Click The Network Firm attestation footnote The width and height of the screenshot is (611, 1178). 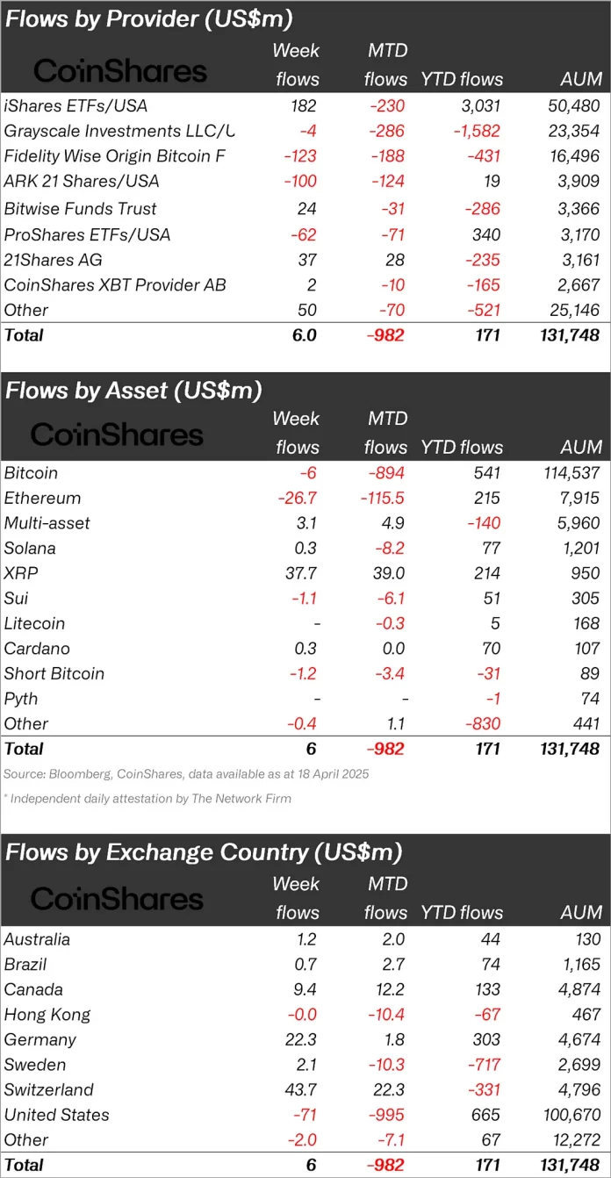(147, 799)
